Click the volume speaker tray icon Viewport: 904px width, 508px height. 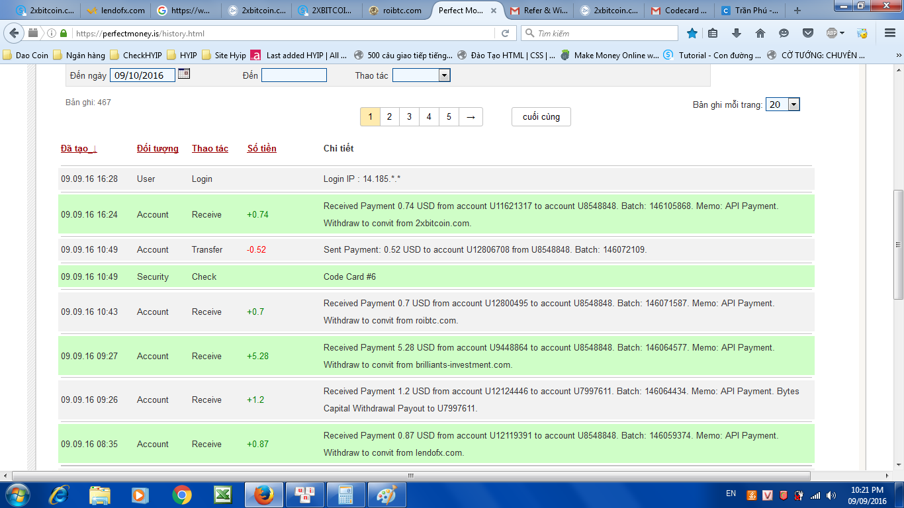[x=830, y=495]
